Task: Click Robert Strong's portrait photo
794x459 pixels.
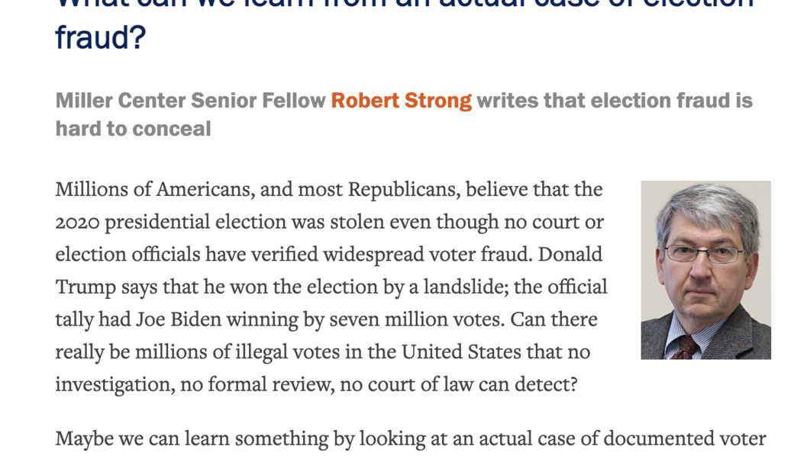Action: [x=705, y=269]
